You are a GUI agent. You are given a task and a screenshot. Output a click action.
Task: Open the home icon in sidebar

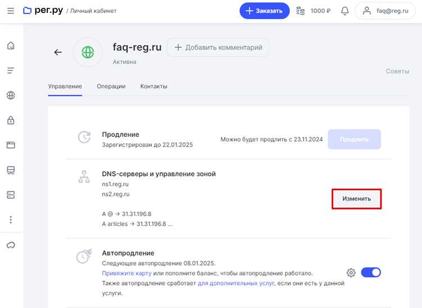click(11, 46)
